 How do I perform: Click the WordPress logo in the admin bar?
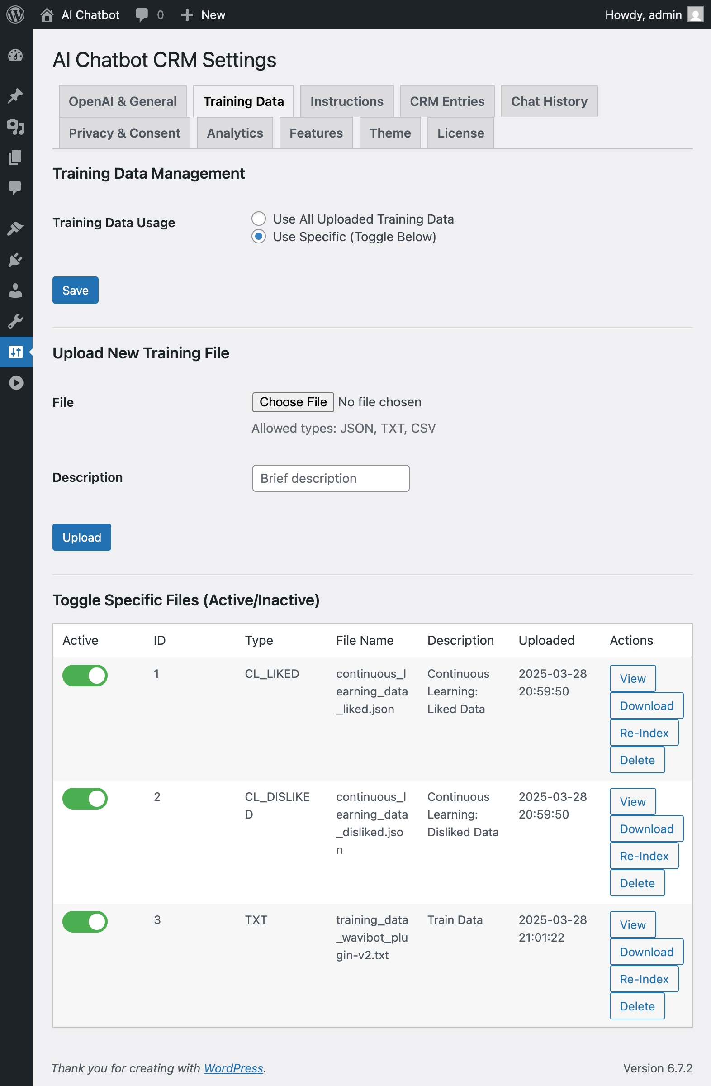pos(15,14)
